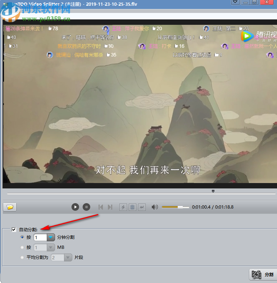Toggle the 自动分割 checkbox
277x283 pixels.
[14, 229]
